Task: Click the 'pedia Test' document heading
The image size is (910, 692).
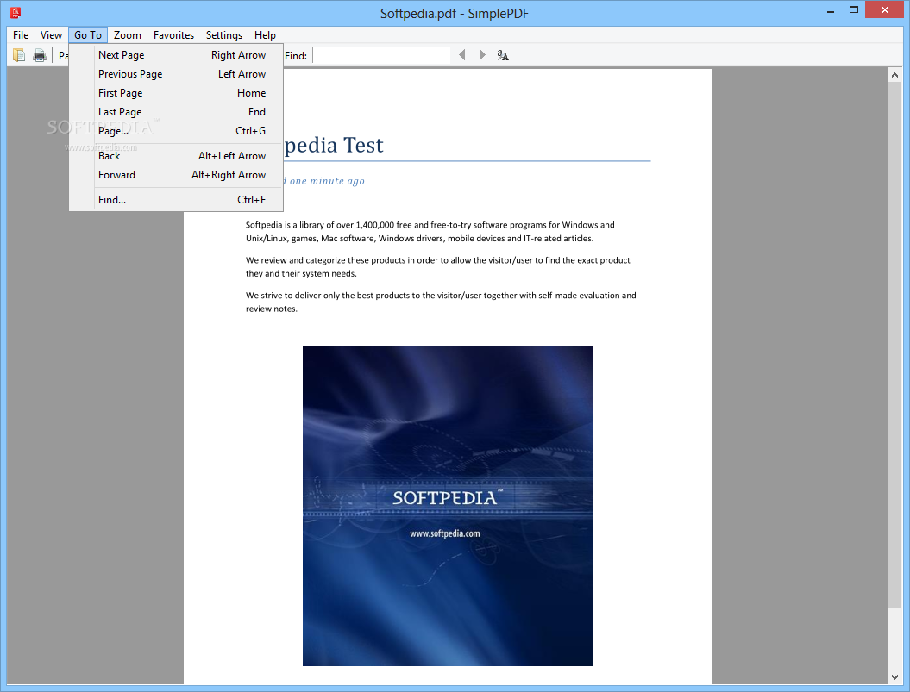Action: click(x=334, y=145)
